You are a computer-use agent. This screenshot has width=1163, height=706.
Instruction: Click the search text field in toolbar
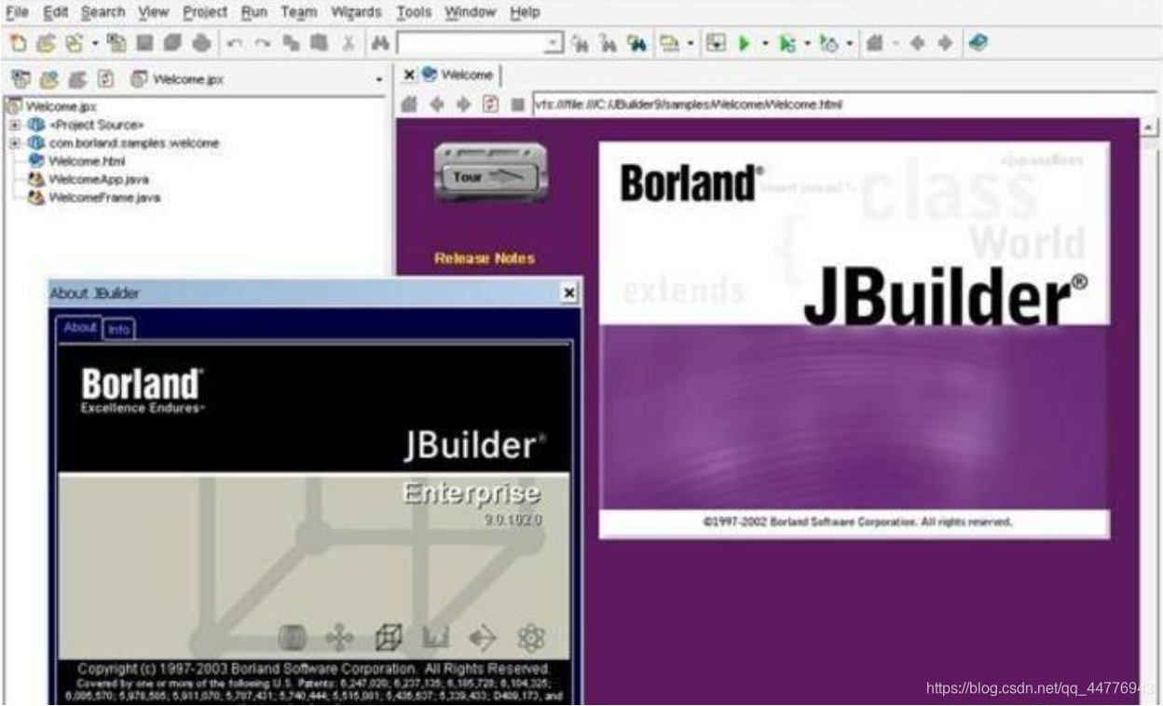tap(472, 44)
